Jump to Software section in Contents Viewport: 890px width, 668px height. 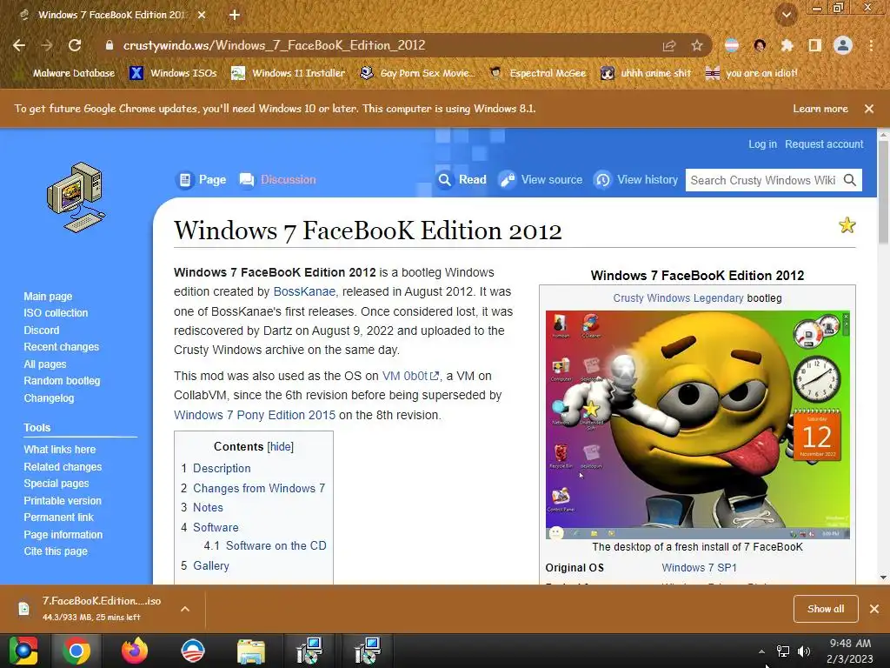click(x=216, y=527)
